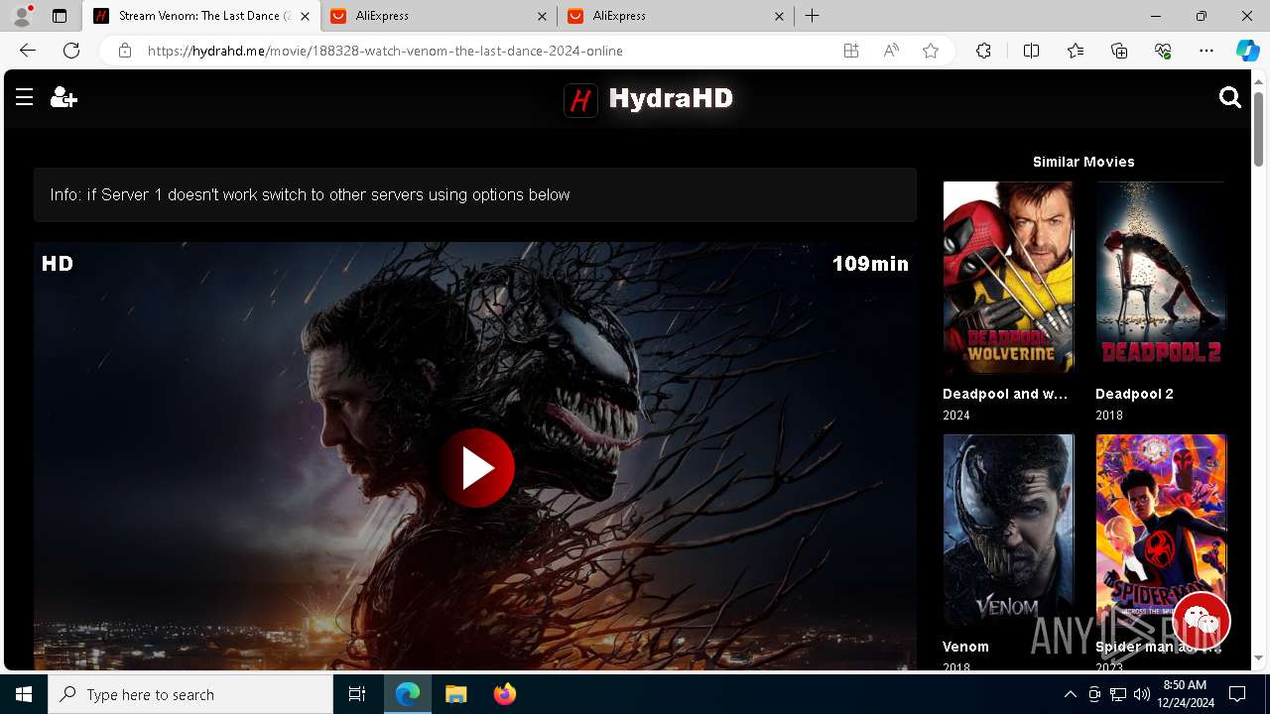Open Edge Settings and more menu
This screenshot has width=1270, height=714.
click(1206, 51)
